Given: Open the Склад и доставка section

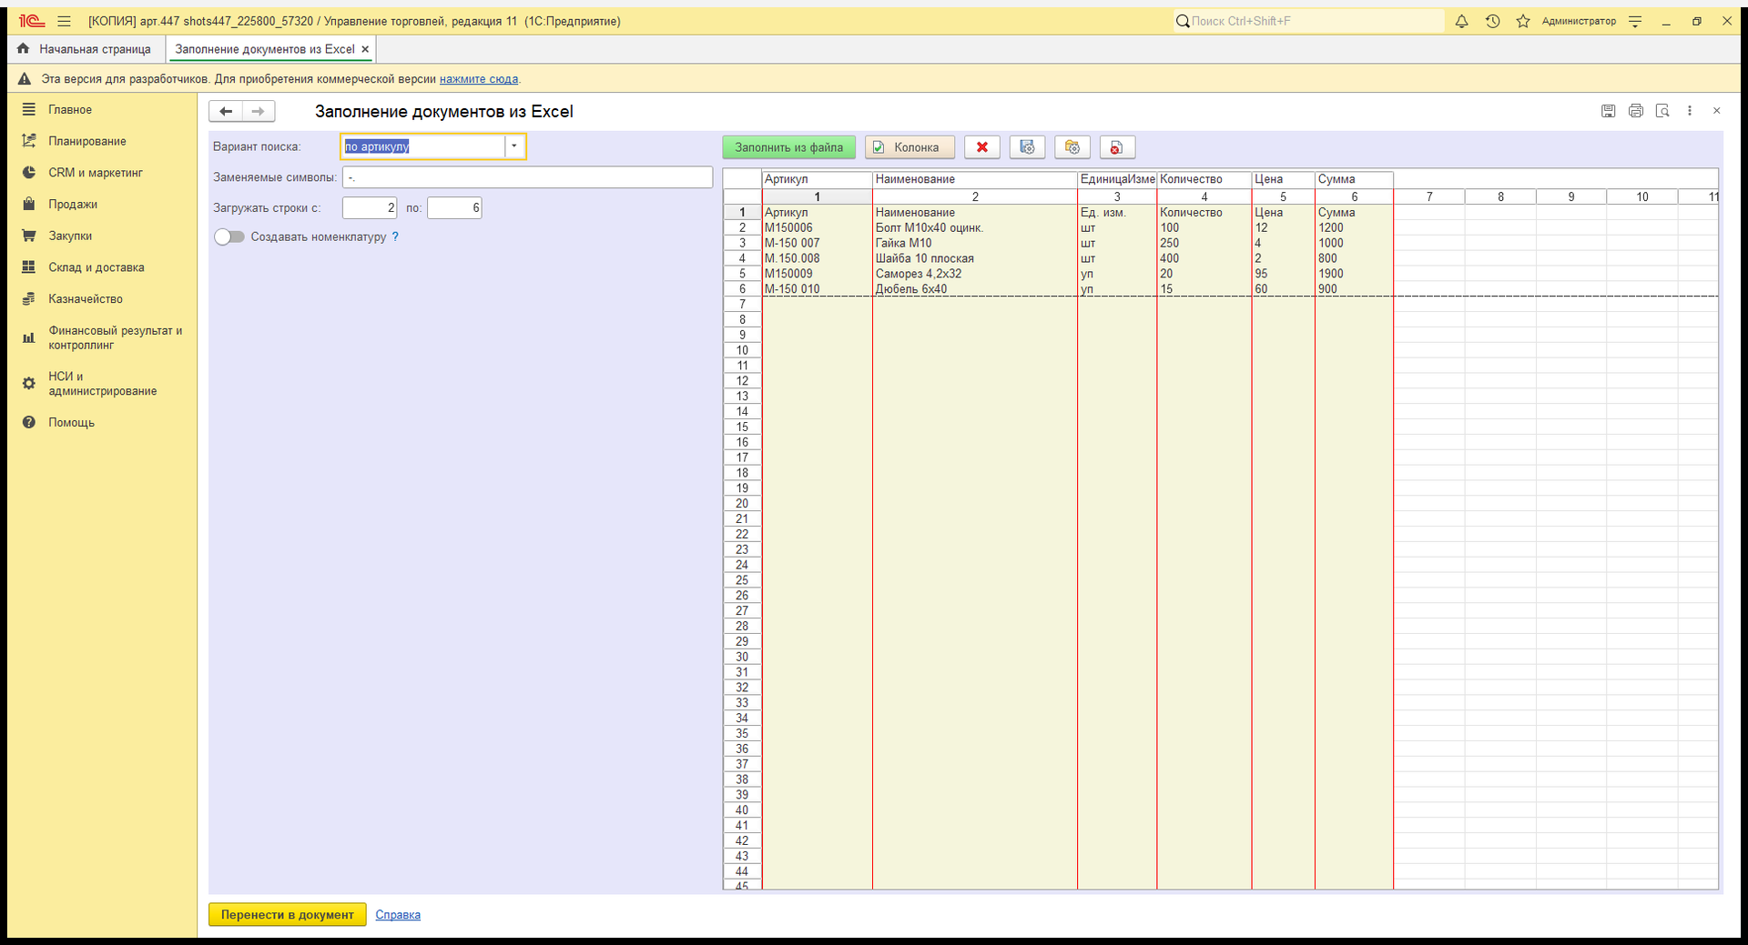Looking at the screenshot, I should pos(96,267).
